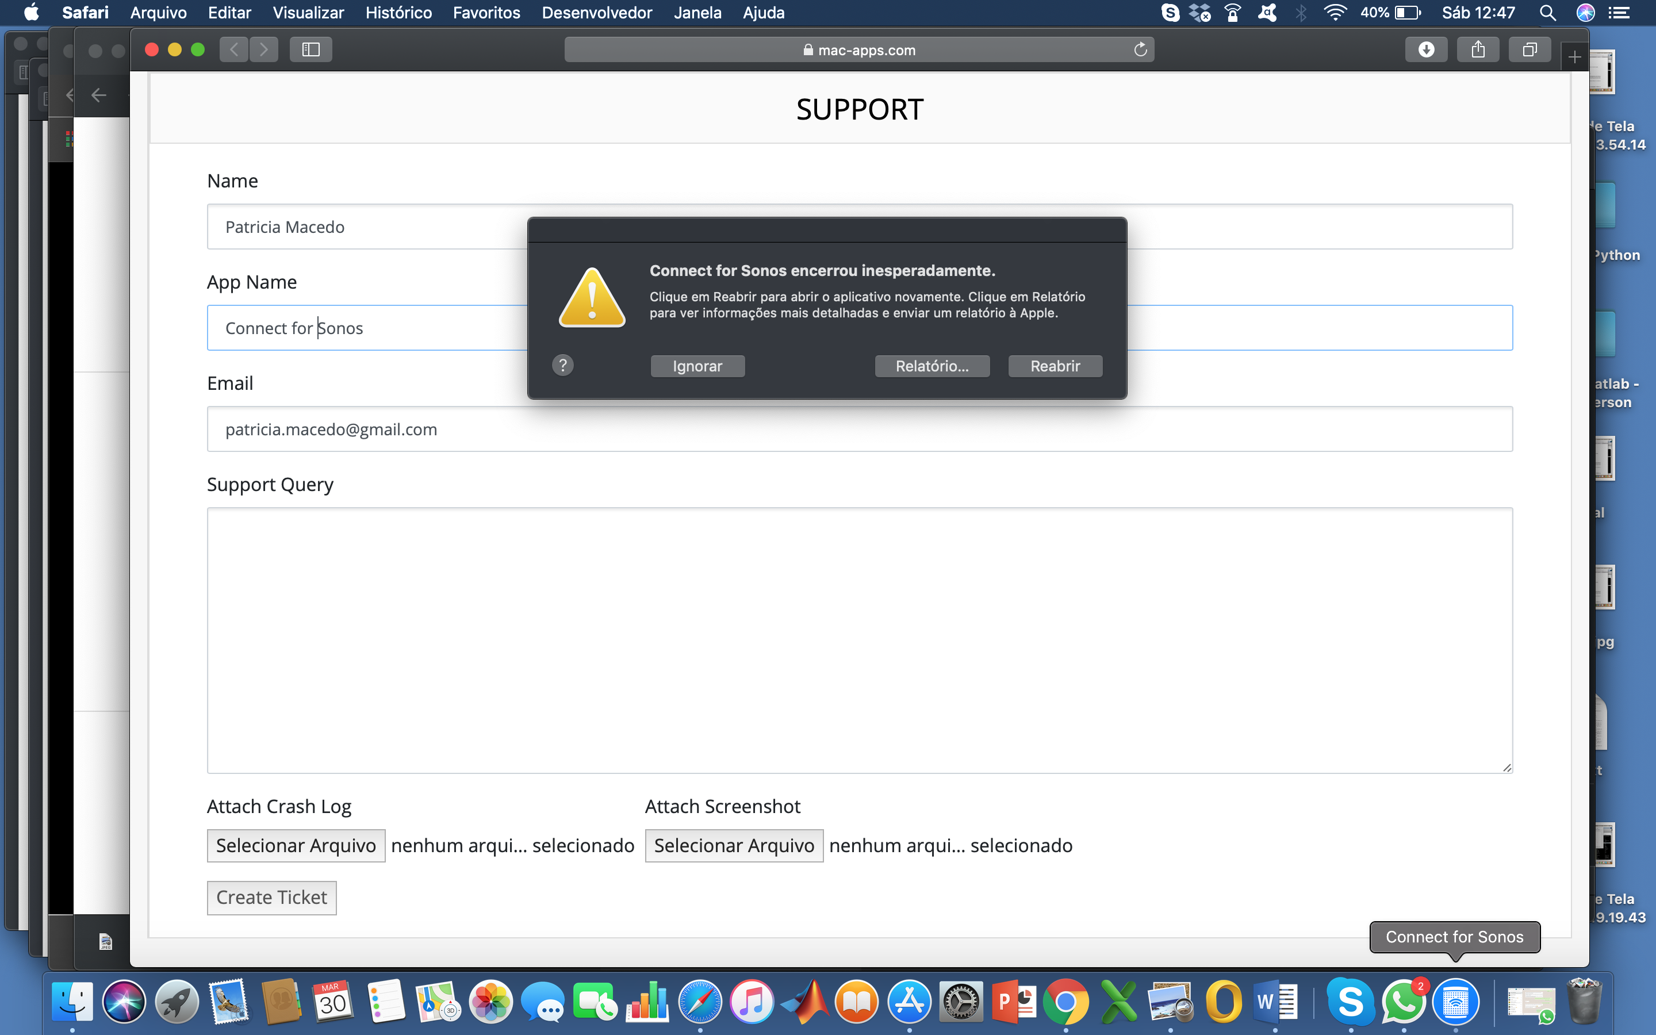Open Notification Center
This screenshot has height=1035, width=1656.
pos(1619,12)
